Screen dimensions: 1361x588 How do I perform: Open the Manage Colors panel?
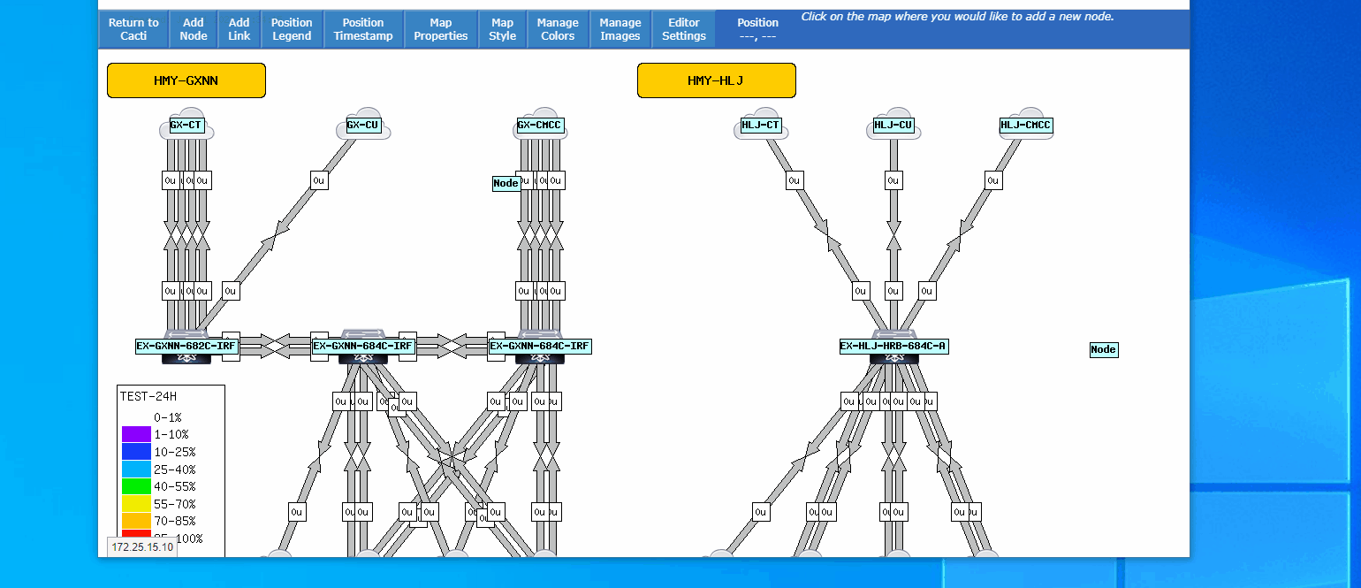click(558, 28)
